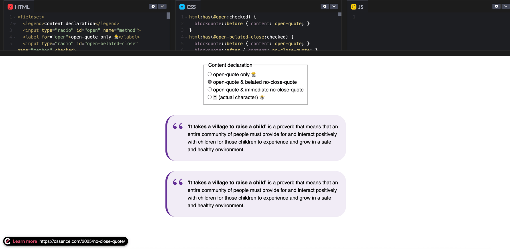Select open-quote & belated no-close-quote radio

coord(210,82)
